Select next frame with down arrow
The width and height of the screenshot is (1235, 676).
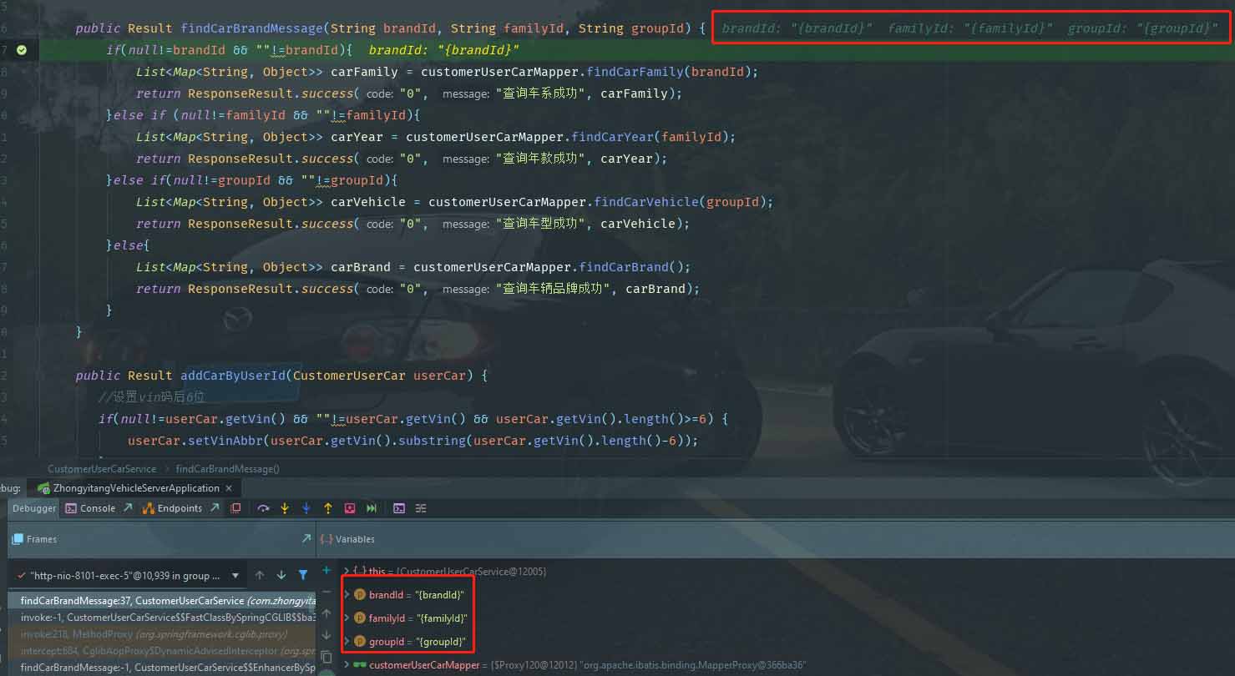tap(281, 575)
